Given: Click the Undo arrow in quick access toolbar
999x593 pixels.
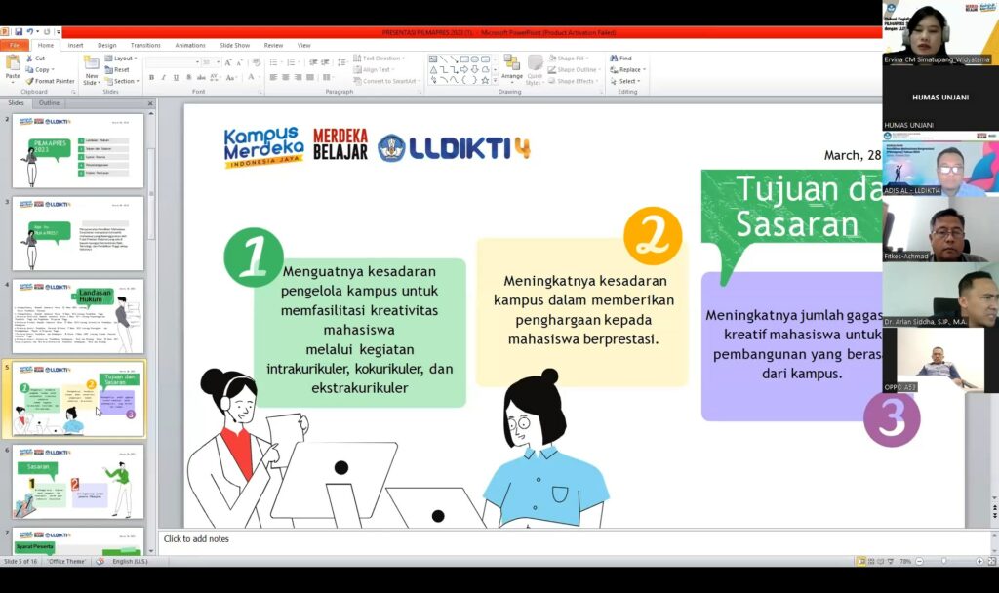Looking at the screenshot, I should (x=29, y=32).
